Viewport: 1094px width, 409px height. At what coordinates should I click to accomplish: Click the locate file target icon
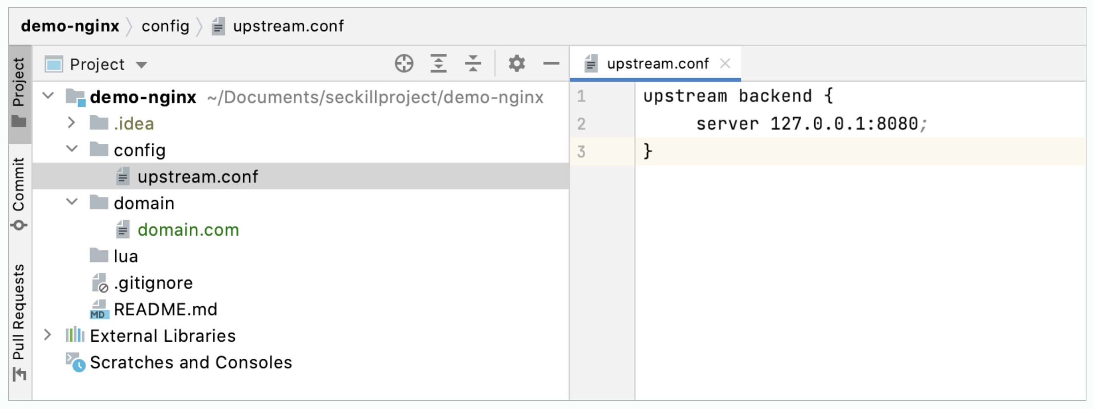point(404,64)
